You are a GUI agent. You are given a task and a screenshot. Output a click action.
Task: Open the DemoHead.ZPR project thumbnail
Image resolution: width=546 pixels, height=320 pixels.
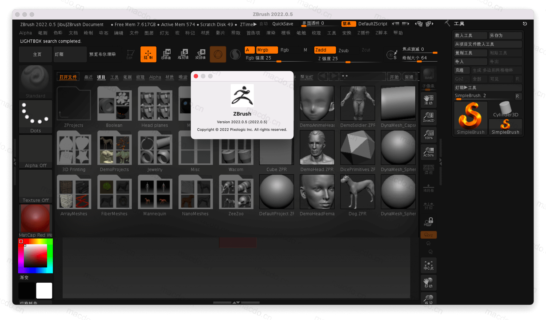[317, 148]
